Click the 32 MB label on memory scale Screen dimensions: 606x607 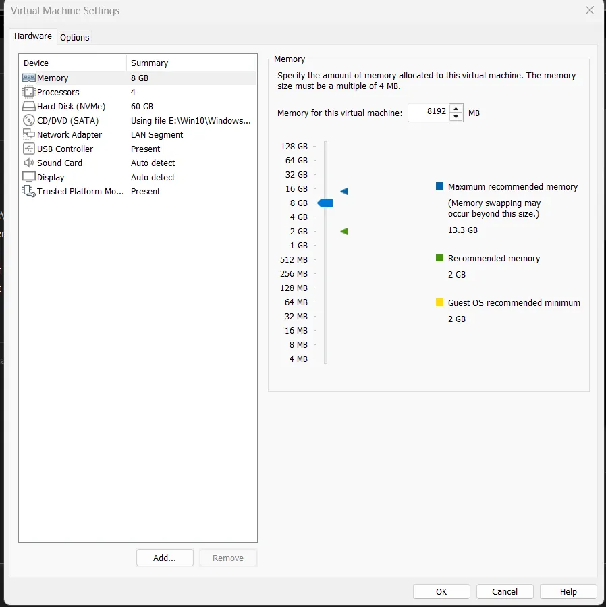(296, 316)
